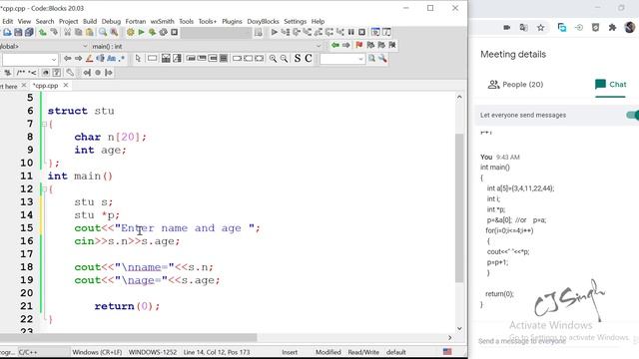Viewport: 639px width, 359px height.
Task: Run program with green play icon
Action: point(141,32)
